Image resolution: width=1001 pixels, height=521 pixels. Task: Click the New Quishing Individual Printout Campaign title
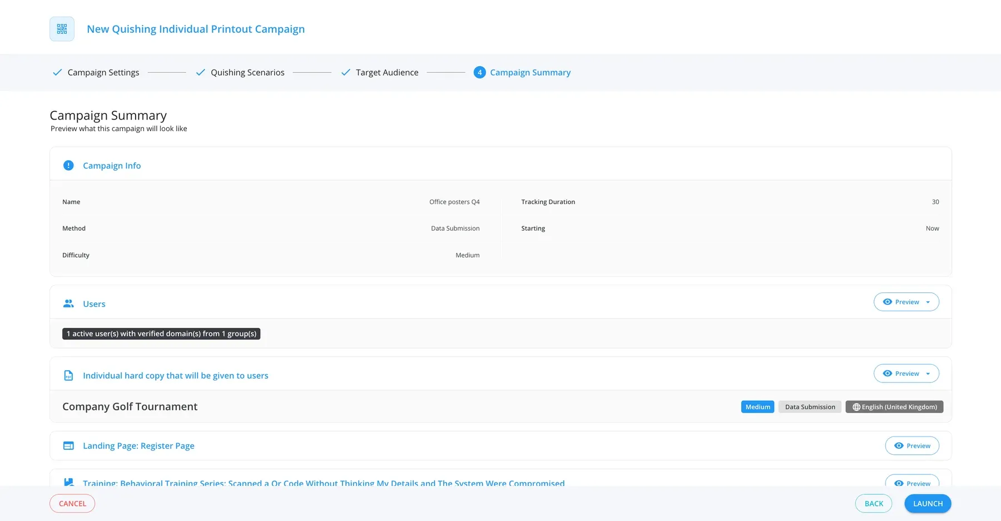196,29
